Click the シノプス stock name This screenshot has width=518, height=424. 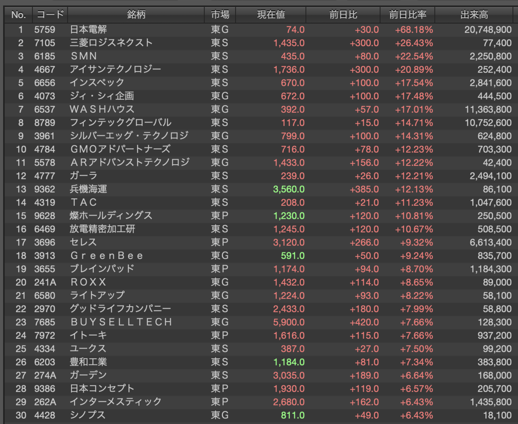pyautogui.click(x=88, y=415)
